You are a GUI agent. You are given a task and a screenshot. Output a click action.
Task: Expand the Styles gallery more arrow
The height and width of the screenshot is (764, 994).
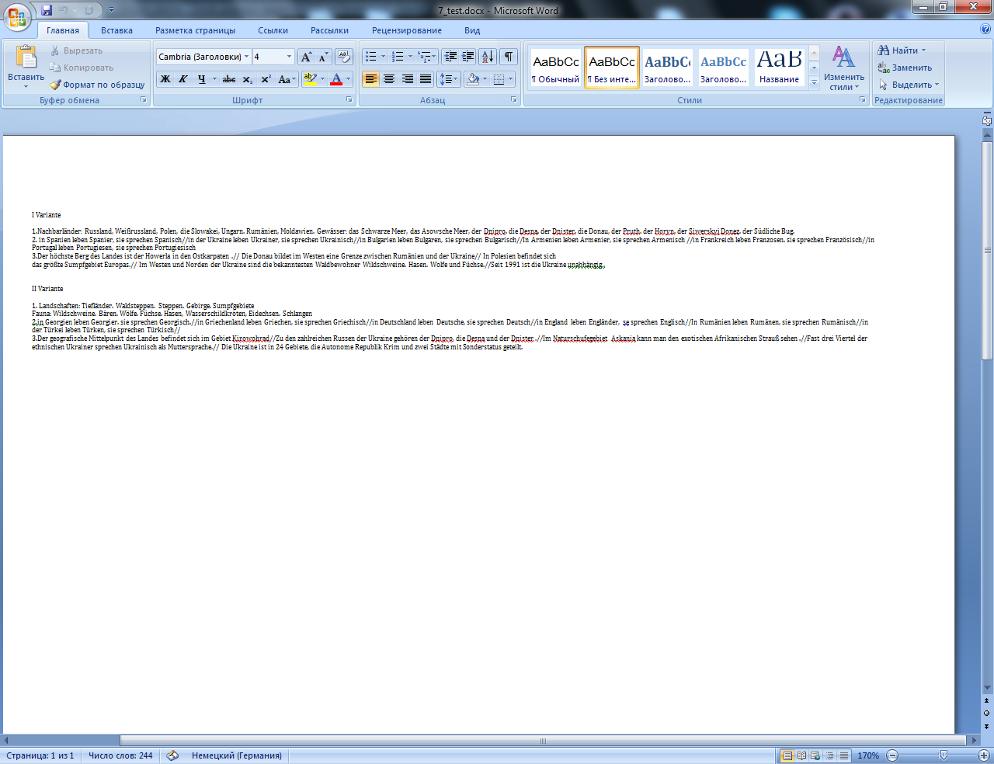coord(814,82)
